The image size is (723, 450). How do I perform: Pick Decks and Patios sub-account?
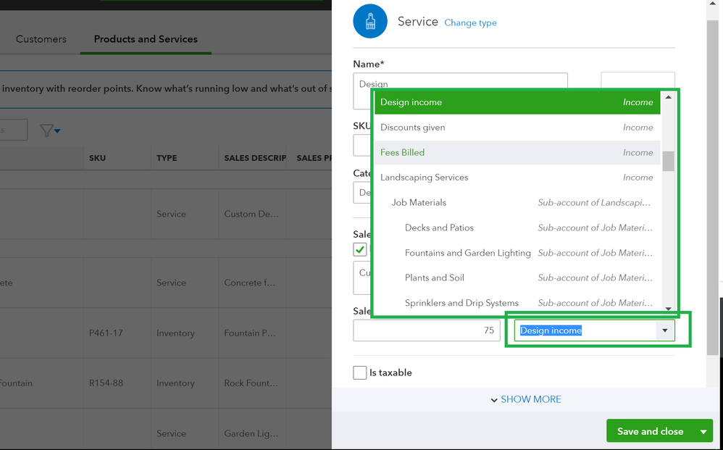tap(439, 228)
